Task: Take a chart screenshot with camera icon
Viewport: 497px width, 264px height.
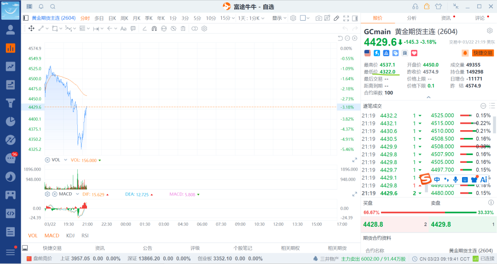Action: click(x=318, y=18)
